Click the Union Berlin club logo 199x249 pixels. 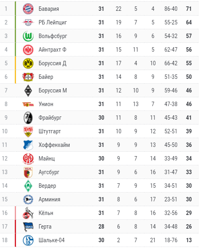coord(28,104)
